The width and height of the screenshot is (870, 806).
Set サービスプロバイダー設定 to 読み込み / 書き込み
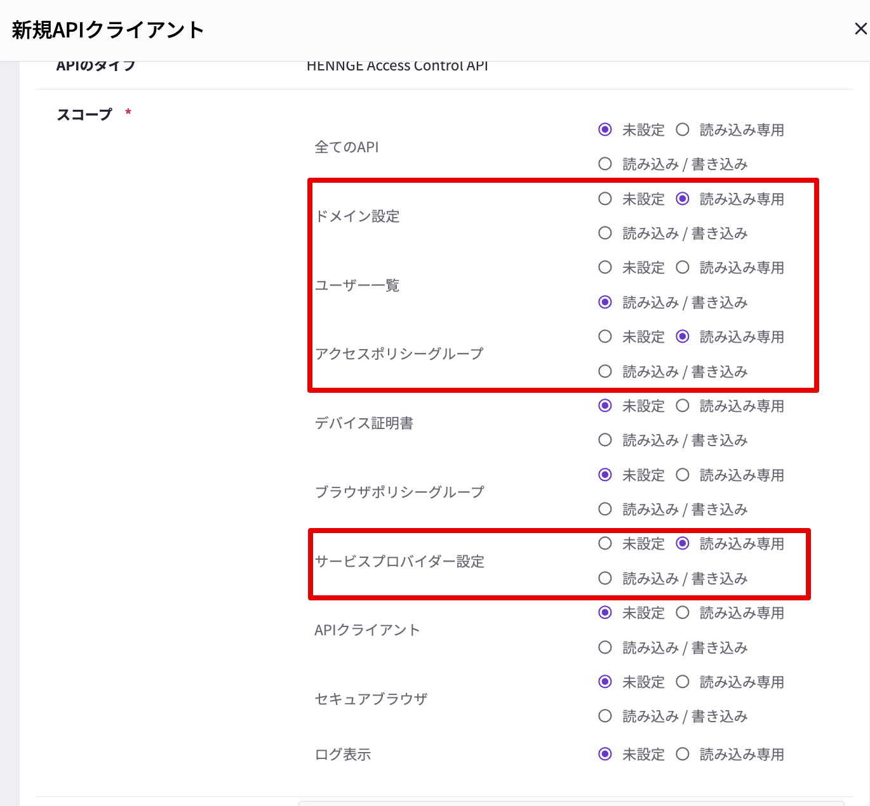pyautogui.click(x=605, y=579)
